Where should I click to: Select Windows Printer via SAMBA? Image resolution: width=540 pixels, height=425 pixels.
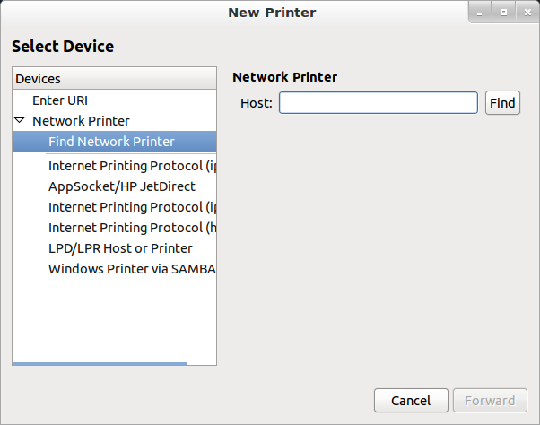pyautogui.click(x=132, y=269)
